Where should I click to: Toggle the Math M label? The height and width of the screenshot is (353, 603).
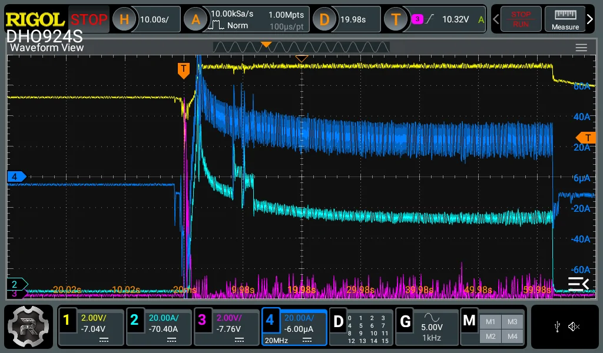pos(469,321)
